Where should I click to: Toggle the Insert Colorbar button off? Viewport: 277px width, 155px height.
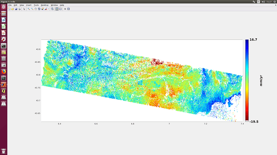pyautogui.click(x=57, y=9)
